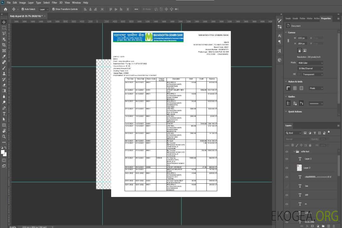This screenshot has width=342, height=228.
Task: Open the guide line style dropdown
Action: point(316,104)
